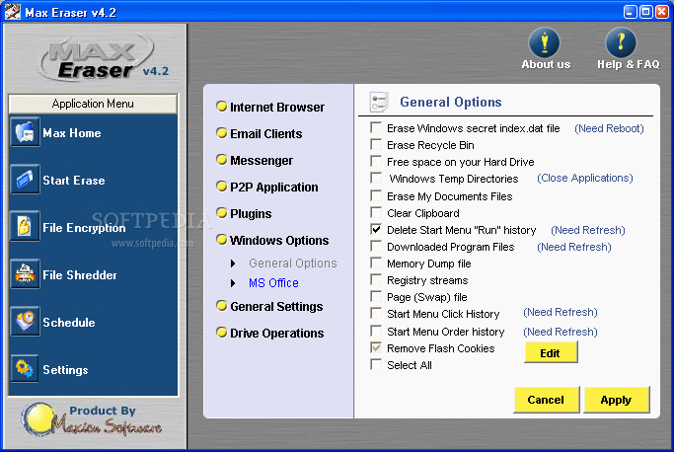Click the arrow next to General Options

[233, 264]
